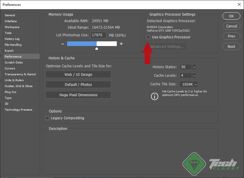Enable the Use Graphics Processor checkbox
The width and height of the screenshot is (244, 178).
[x=148, y=37]
